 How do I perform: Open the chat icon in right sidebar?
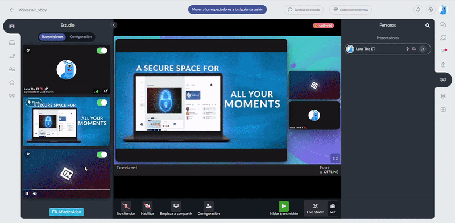click(x=443, y=24)
